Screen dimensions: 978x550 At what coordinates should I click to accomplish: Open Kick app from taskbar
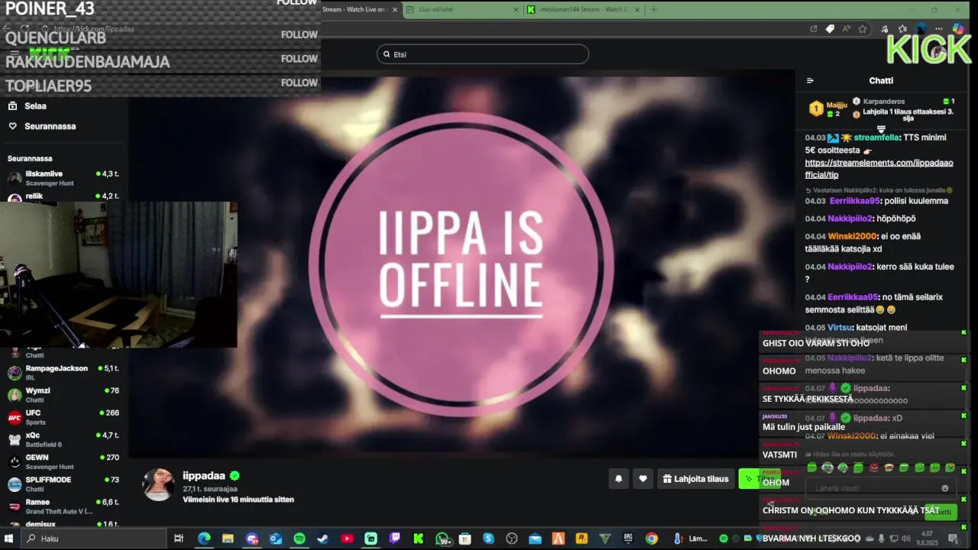click(x=419, y=539)
